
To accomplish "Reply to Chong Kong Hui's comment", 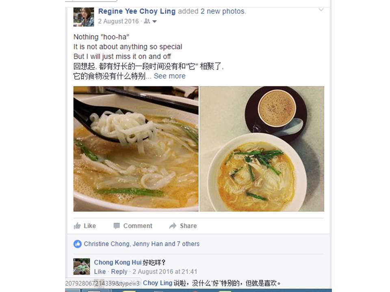I will [119, 272].
